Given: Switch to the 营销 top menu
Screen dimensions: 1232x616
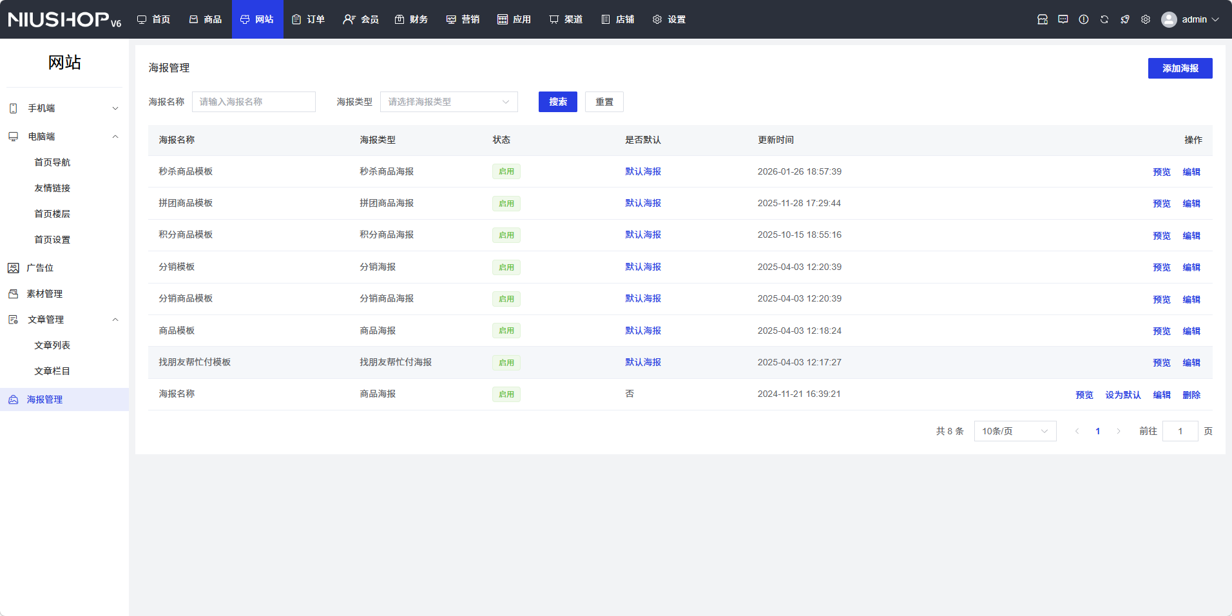Looking at the screenshot, I should [x=463, y=19].
